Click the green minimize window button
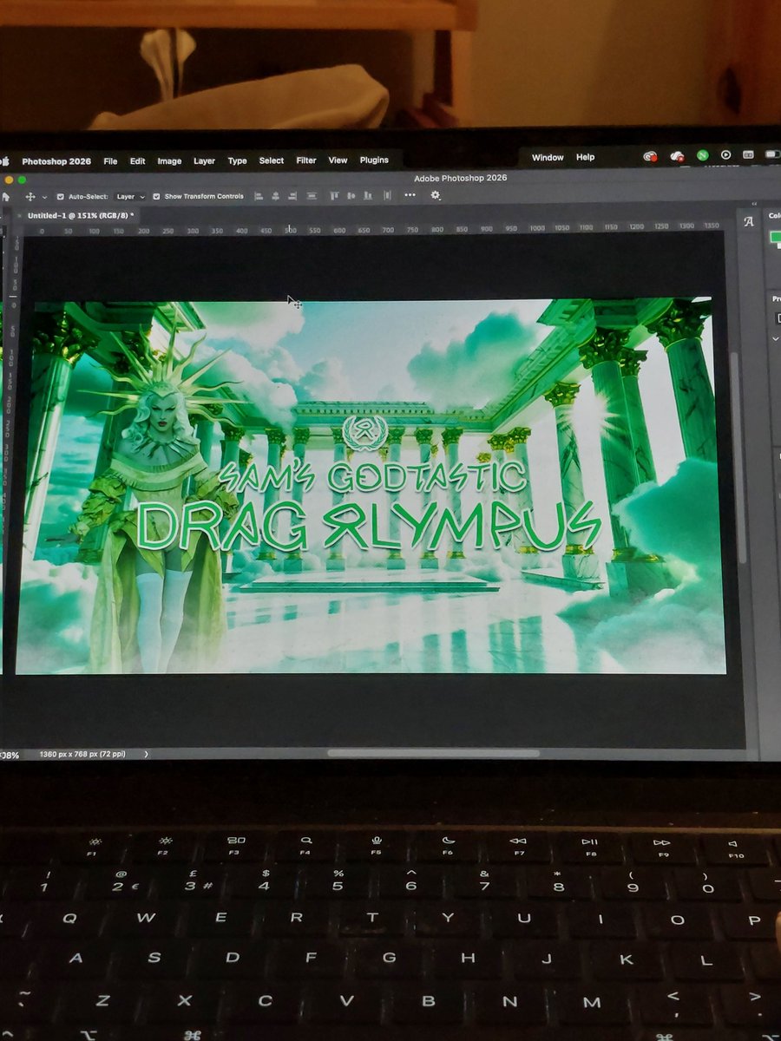The width and height of the screenshot is (781, 1041). (22, 180)
